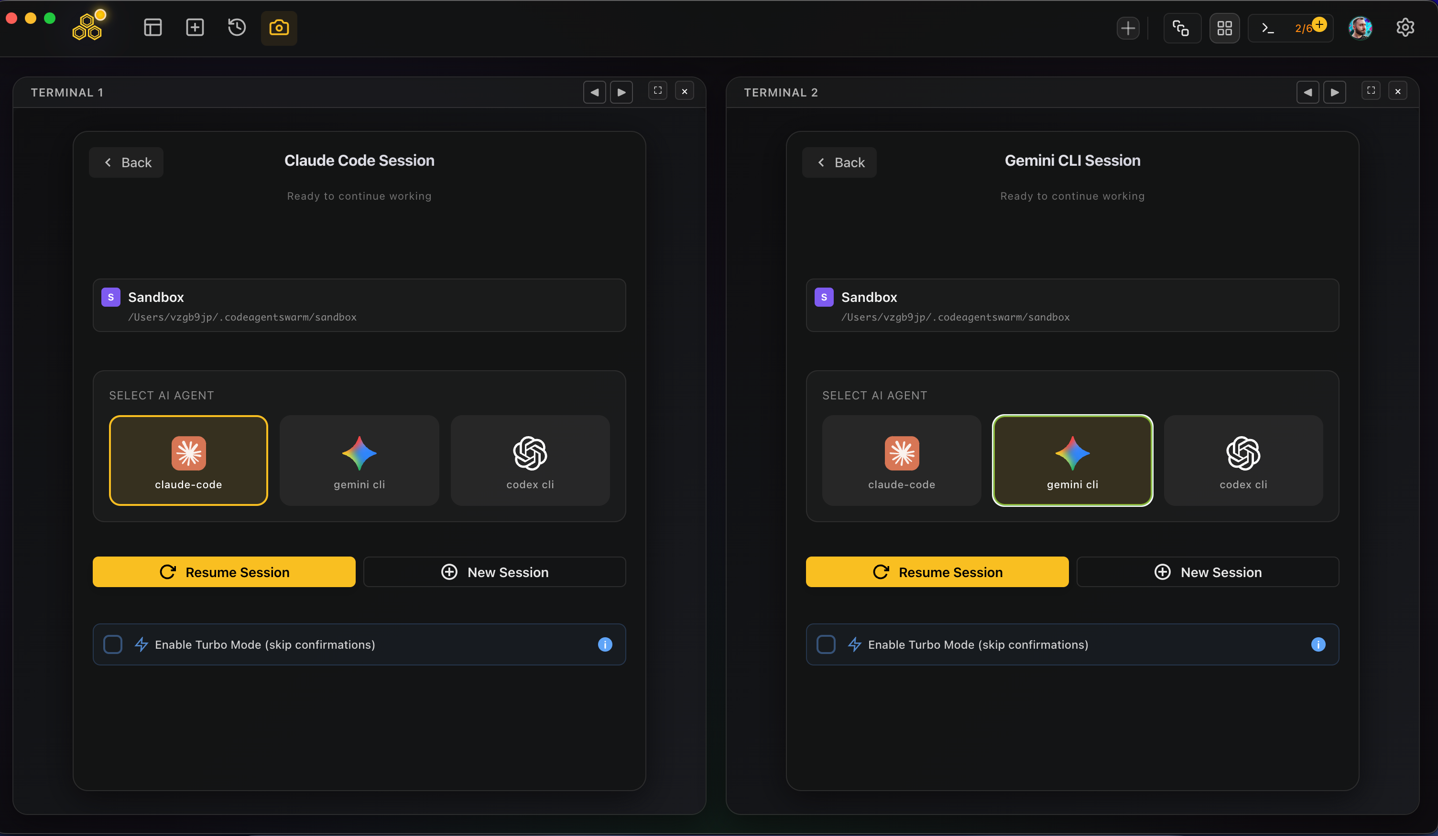This screenshot has height=836, width=1438.
Task: Select codex cli agent in Terminal 1
Action: (x=530, y=460)
